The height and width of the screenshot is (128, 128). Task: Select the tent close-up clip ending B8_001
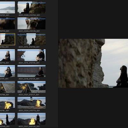click(x=7, y=87)
